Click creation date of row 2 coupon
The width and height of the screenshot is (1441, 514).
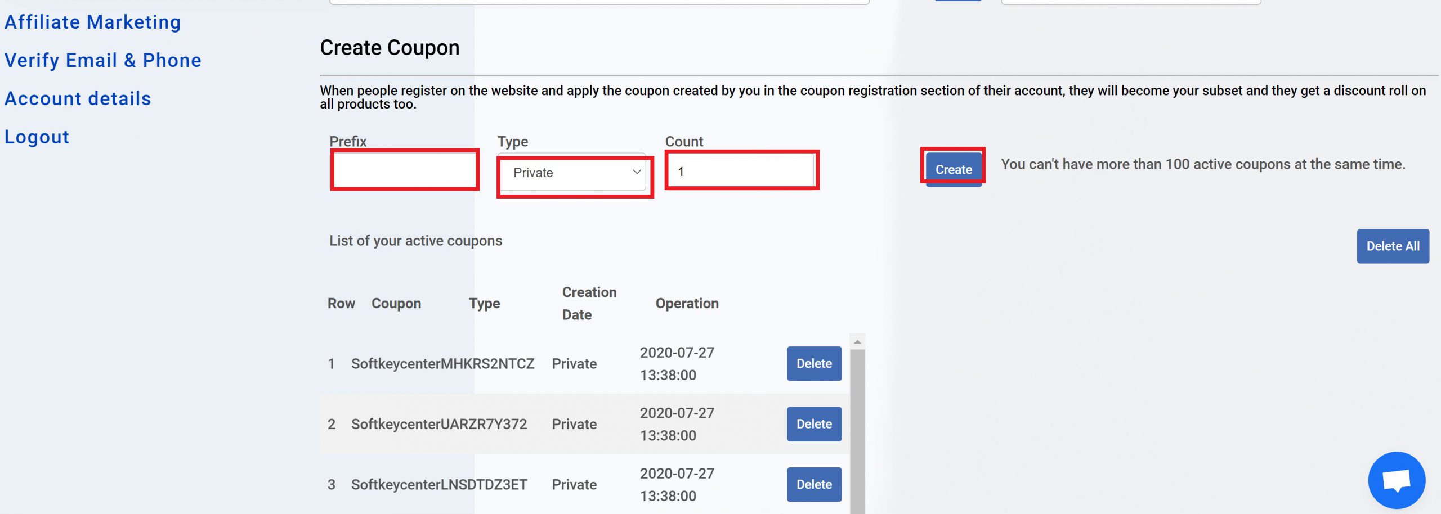pyautogui.click(x=677, y=424)
